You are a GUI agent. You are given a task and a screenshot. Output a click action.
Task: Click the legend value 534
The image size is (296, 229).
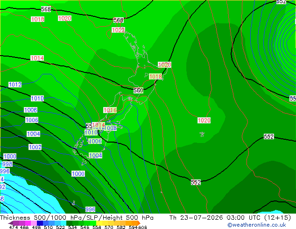tap(73, 227)
